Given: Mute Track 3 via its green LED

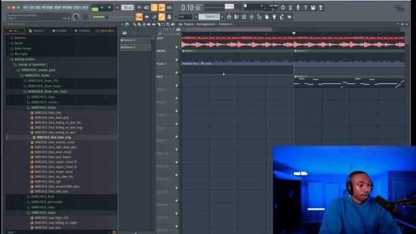Looking at the screenshot, I should (177, 72).
